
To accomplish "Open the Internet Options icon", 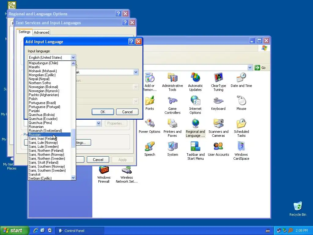I will coord(195,100).
